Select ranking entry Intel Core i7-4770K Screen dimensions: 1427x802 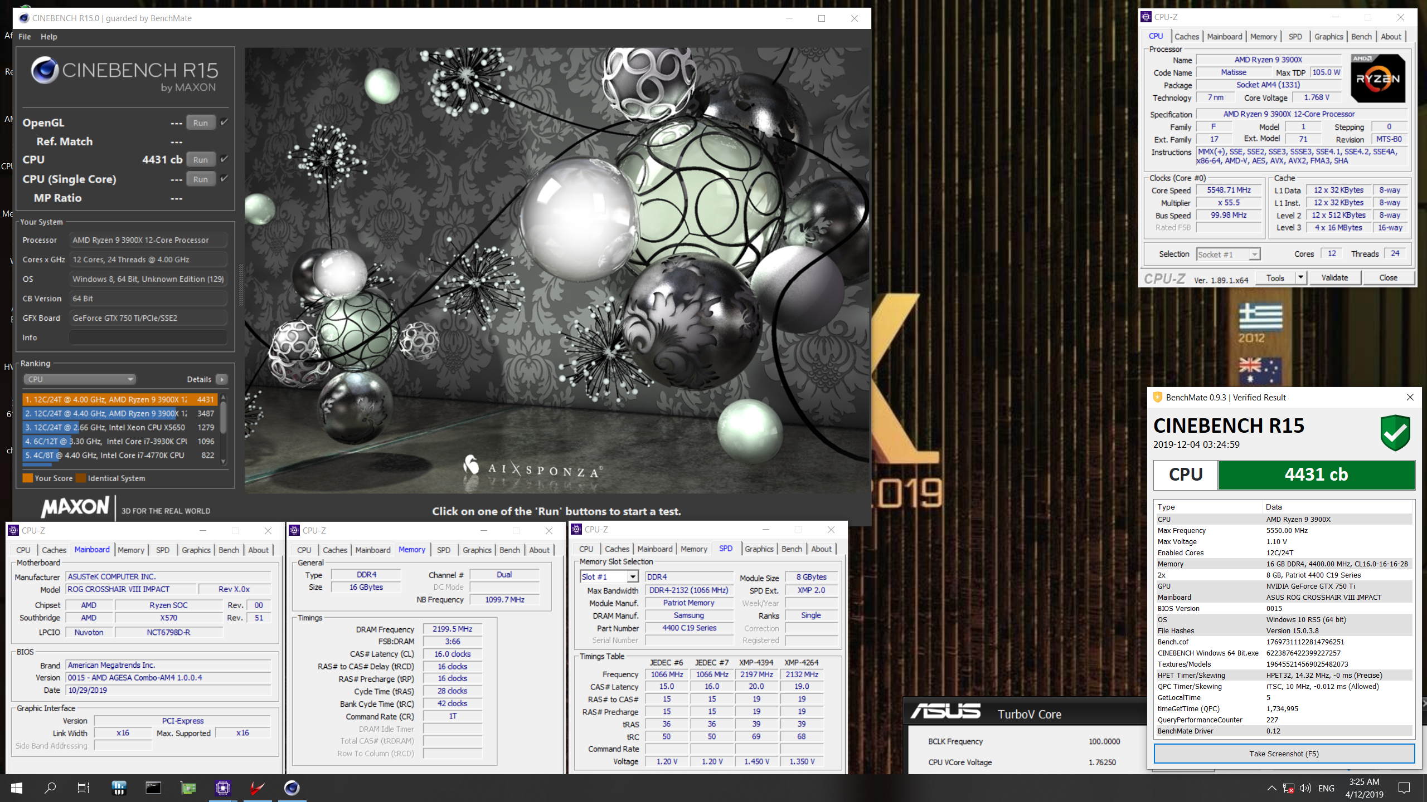click(x=120, y=455)
